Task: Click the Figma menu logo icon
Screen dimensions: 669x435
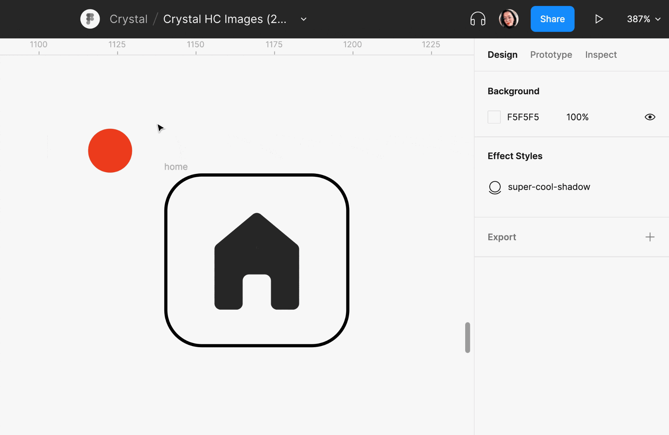Action: (x=90, y=19)
